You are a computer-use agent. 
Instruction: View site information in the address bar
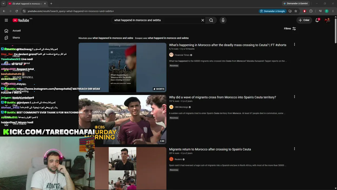[24, 11]
